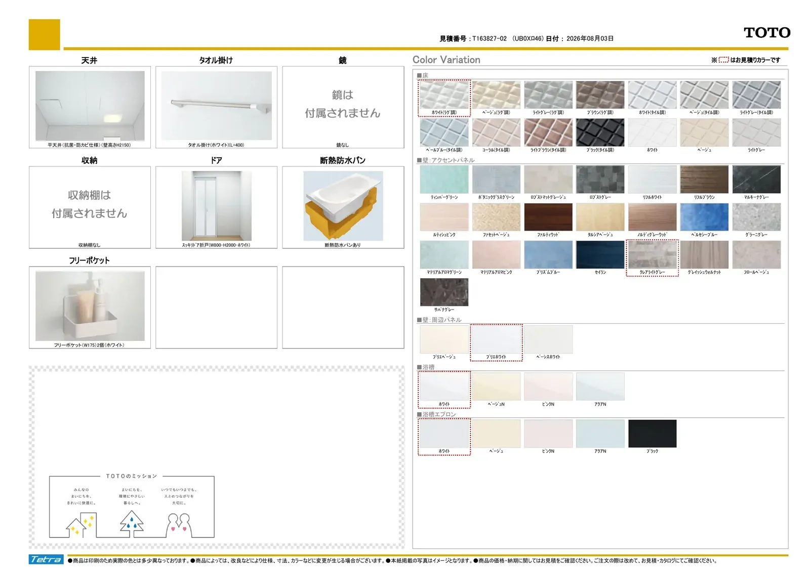Click the Tetra logo in the footer

[46, 559]
